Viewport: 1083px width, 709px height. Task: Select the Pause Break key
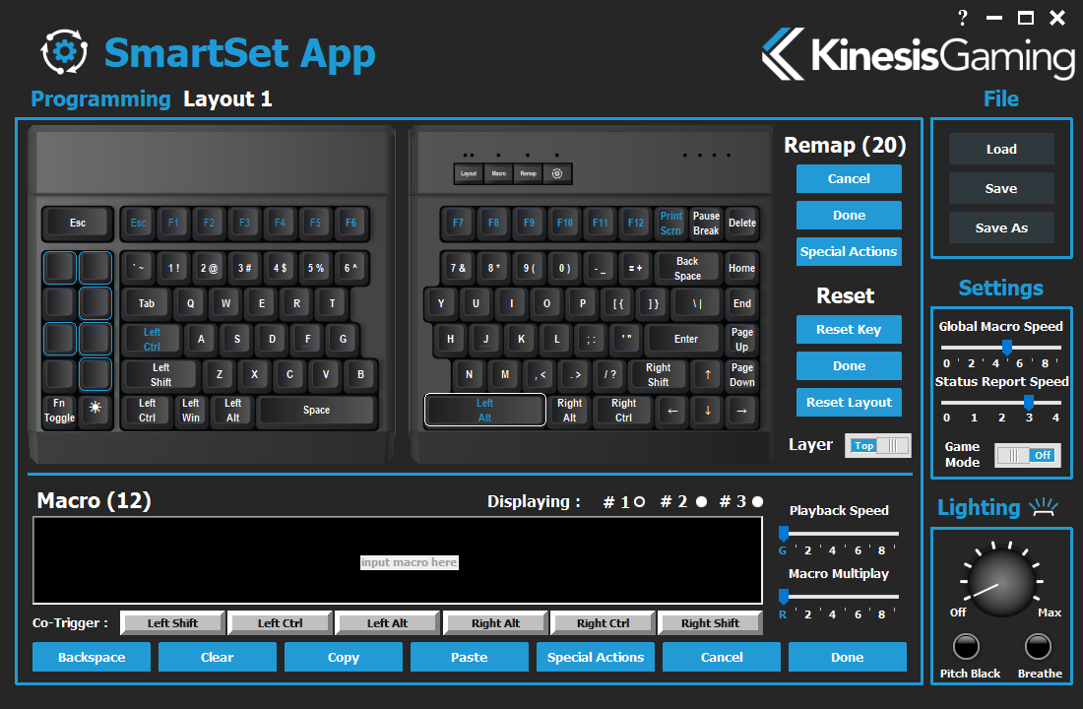click(x=706, y=224)
